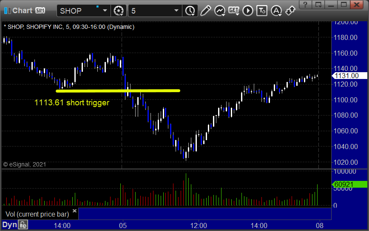The image size is (369, 231).
Task: Open the studies chart-line icon menu
Action: coord(220,11)
